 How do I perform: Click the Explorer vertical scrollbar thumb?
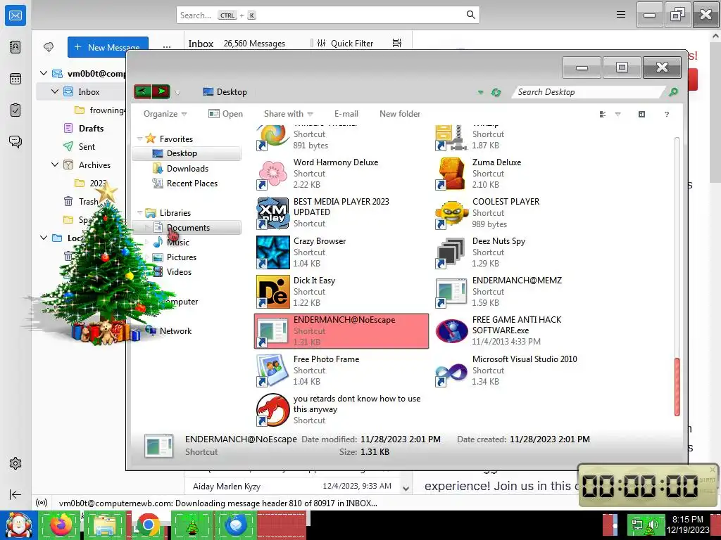tap(677, 387)
